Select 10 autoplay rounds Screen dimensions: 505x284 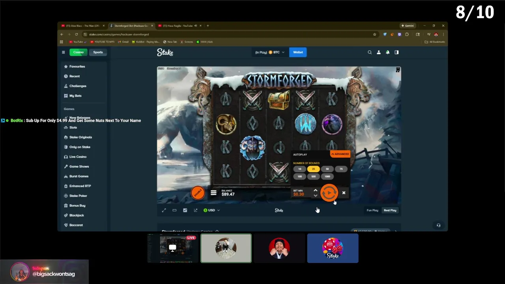pyautogui.click(x=299, y=169)
